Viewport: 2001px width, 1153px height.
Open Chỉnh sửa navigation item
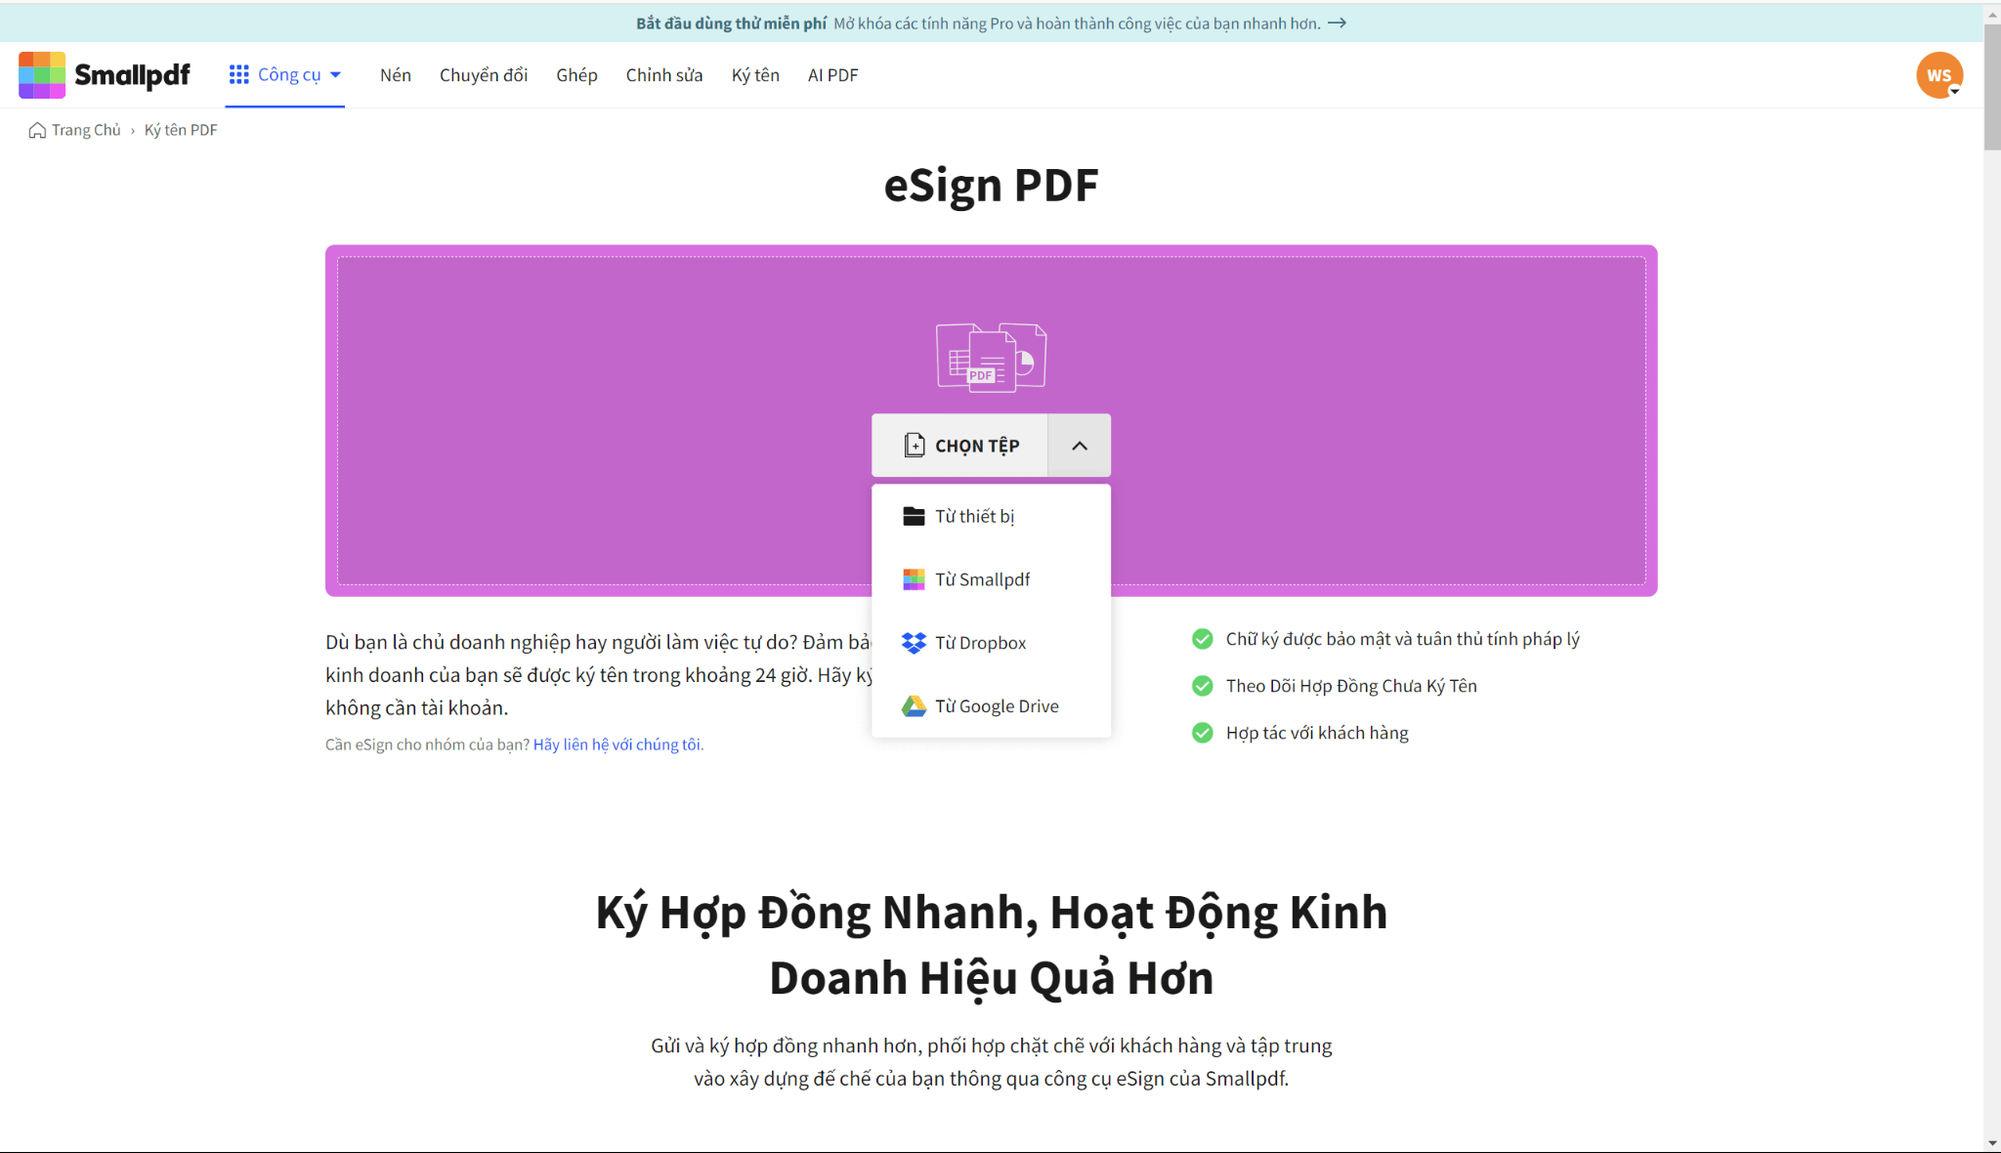click(x=664, y=75)
